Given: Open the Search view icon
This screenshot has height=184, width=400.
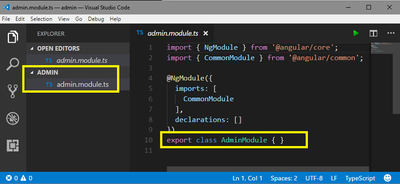Looking at the screenshot, I should click(x=12, y=65).
